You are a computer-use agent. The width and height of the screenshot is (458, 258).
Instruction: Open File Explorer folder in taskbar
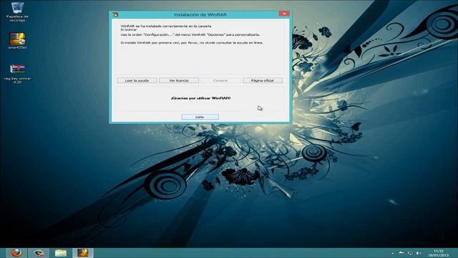pyautogui.click(x=60, y=253)
